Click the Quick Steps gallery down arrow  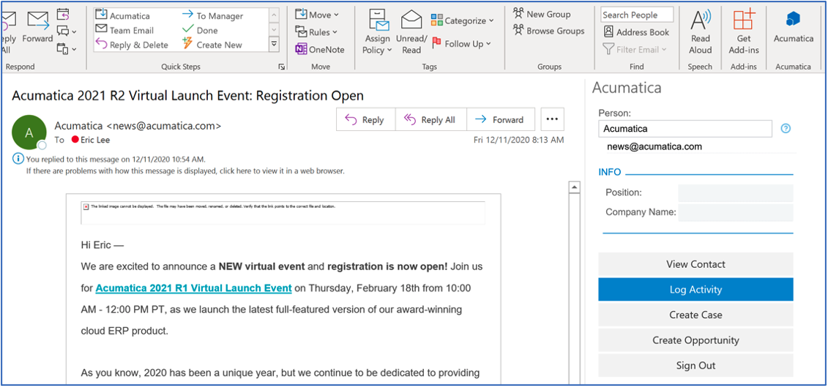tap(274, 30)
